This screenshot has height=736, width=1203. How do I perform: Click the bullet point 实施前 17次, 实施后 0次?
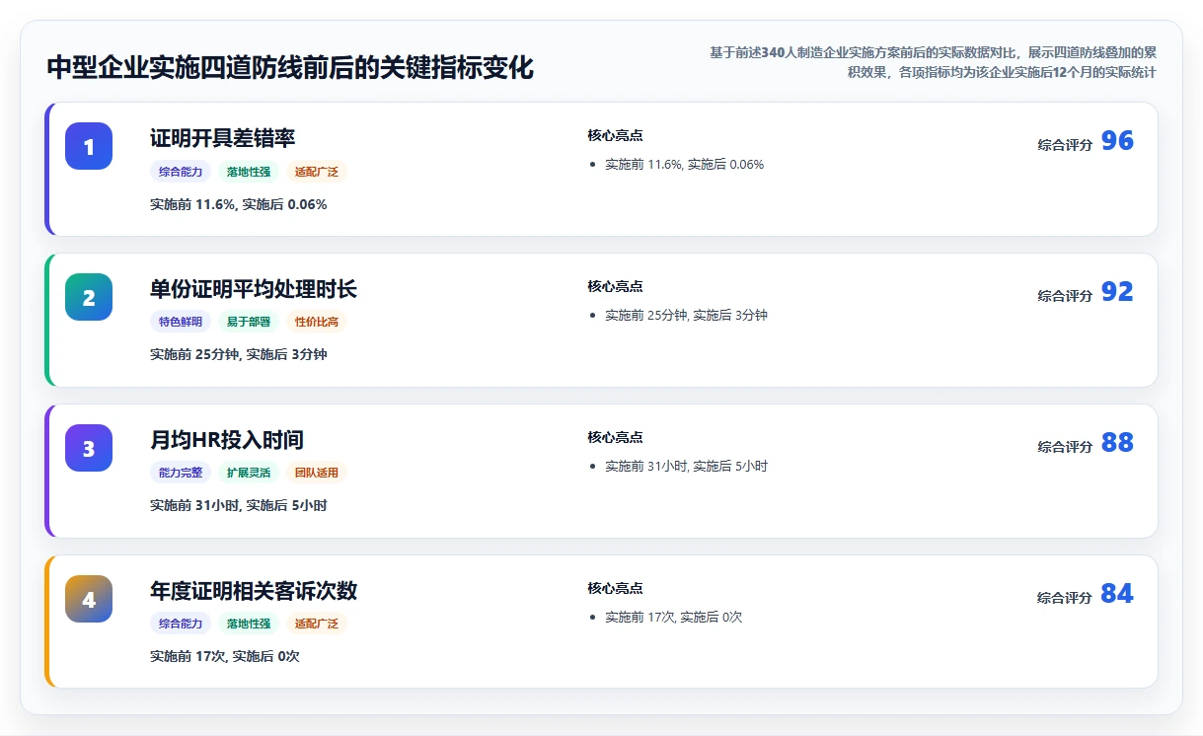673,618
